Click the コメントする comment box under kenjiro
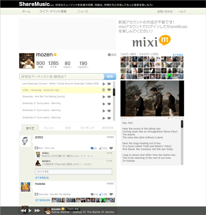206x215 pixels. click(x=73, y=171)
